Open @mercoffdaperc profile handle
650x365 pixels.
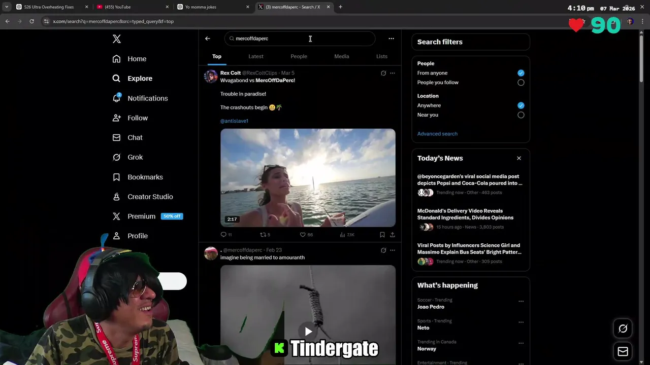click(x=243, y=250)
